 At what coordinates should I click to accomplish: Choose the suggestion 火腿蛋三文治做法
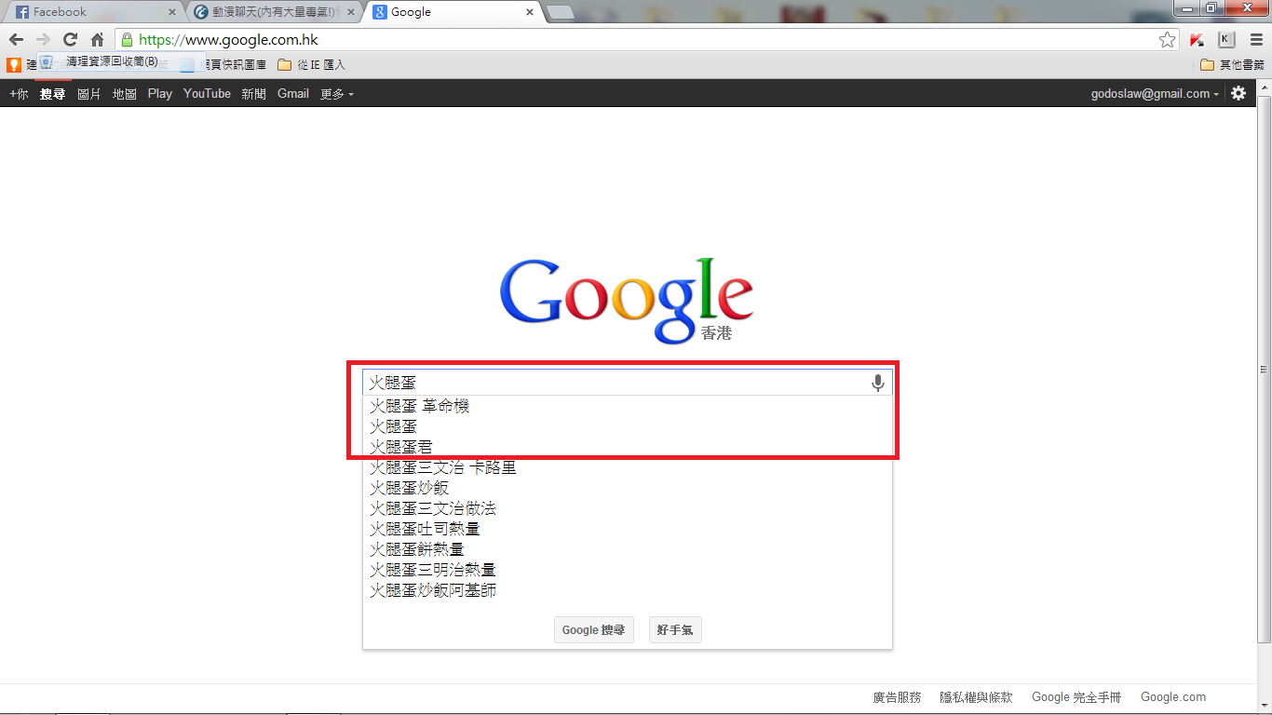click(627, 508)
